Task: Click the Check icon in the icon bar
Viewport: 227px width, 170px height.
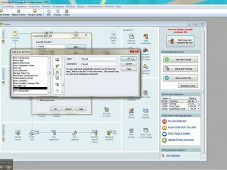Action: [x=66, y=13]
